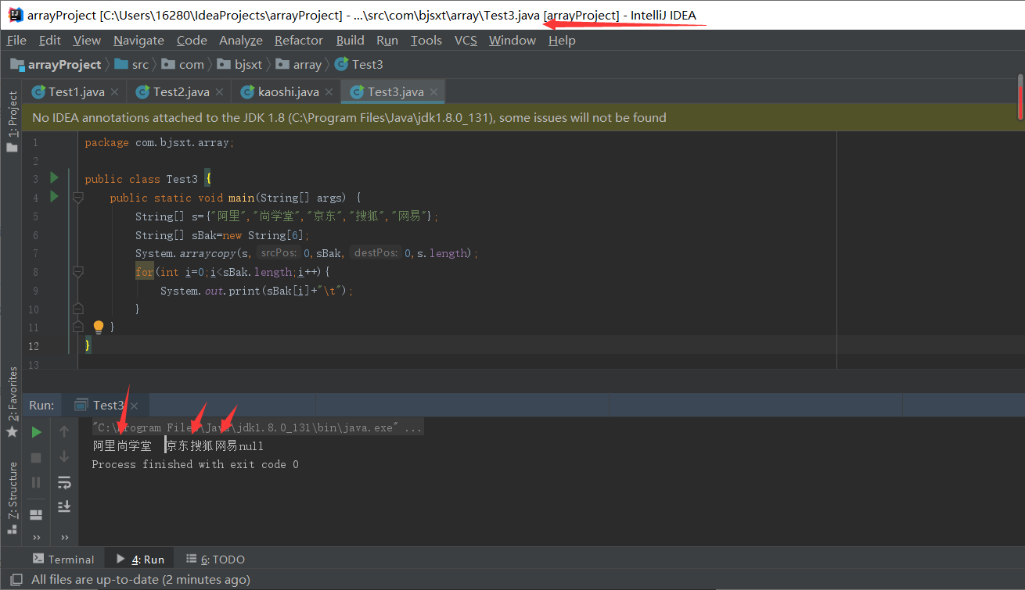Run main method from line 4 gutter
Viewport: 1025px width, 590px height.
click(x=54, y=197)
